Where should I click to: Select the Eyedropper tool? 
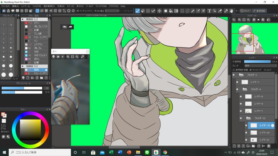[x=226, y=11]
